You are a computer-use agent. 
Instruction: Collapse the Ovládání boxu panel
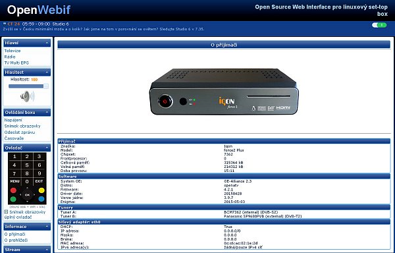[x=47, y=113]
